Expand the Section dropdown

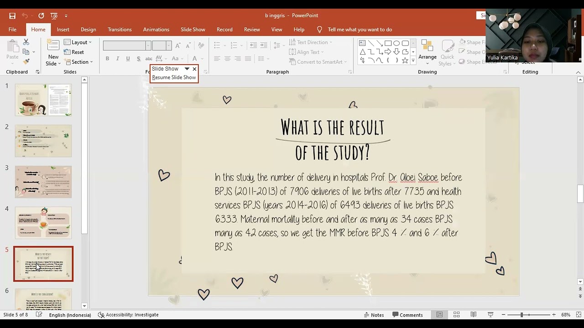(79, 62)
